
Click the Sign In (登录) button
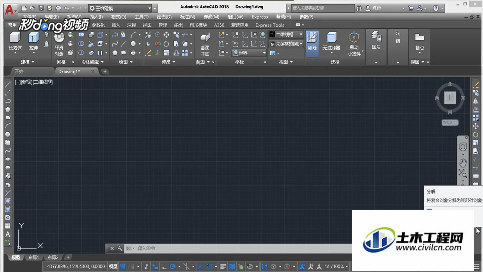(x=374, y=8)
